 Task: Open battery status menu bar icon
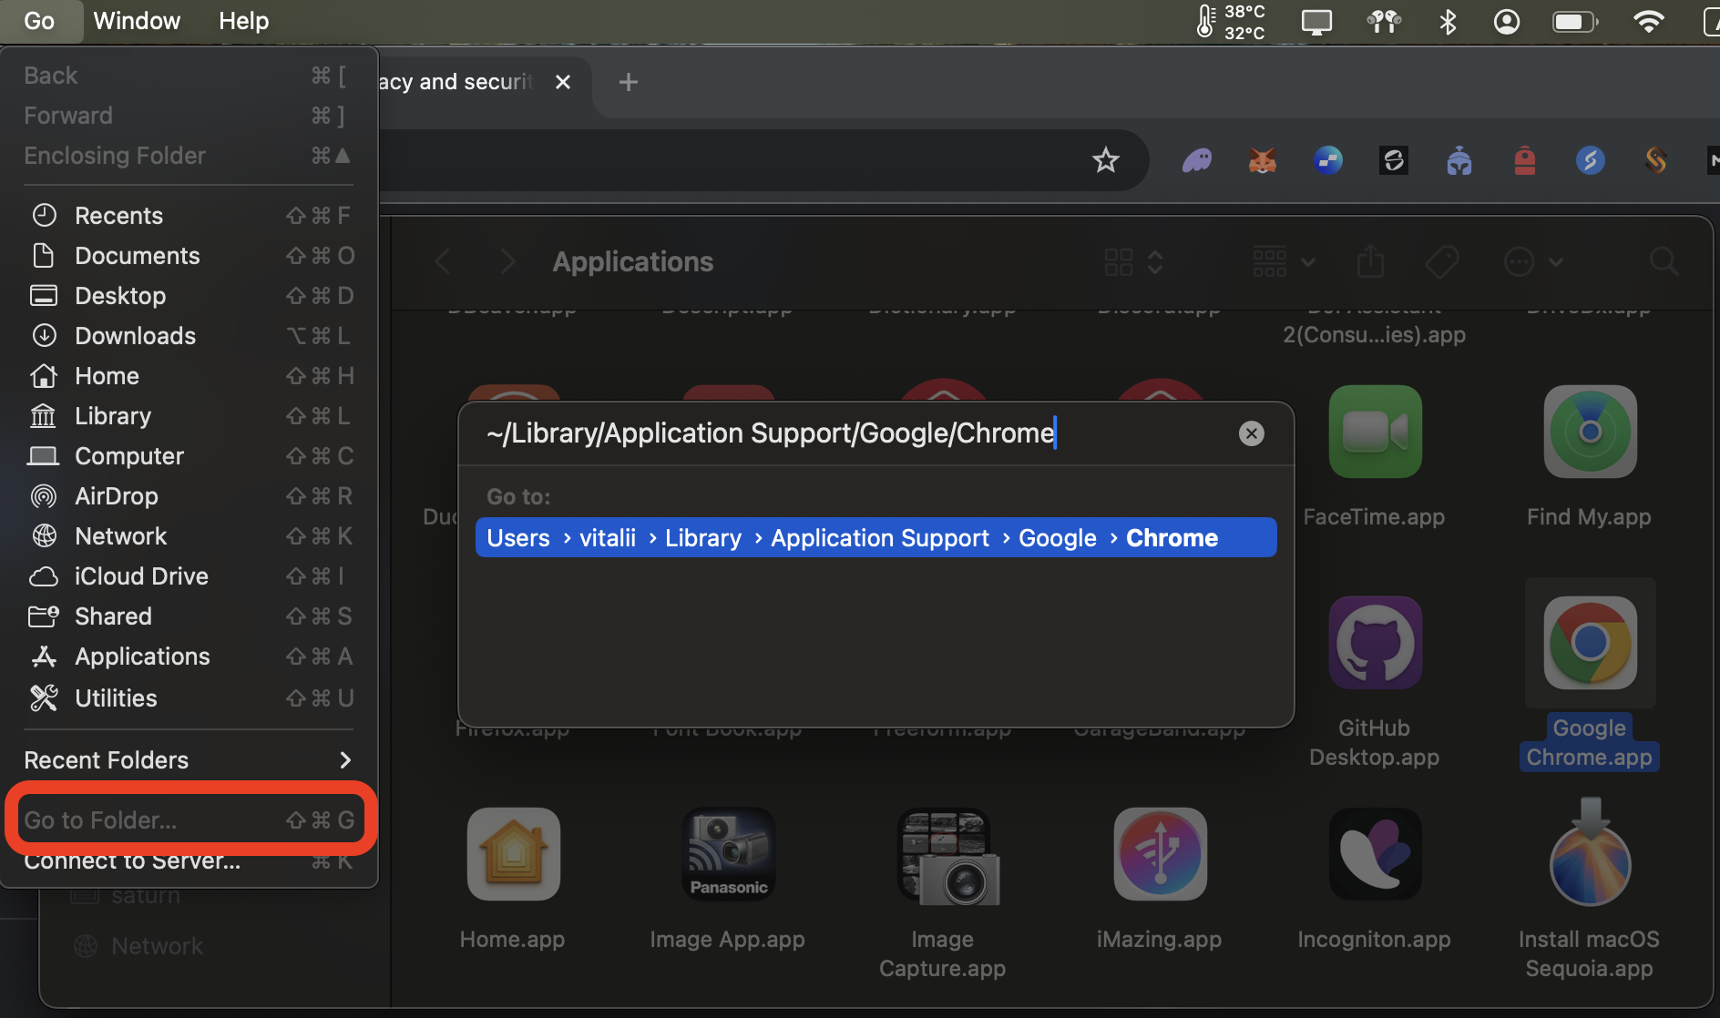pos(1575,21)
